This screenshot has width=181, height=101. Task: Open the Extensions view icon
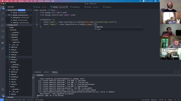point(3,37)
